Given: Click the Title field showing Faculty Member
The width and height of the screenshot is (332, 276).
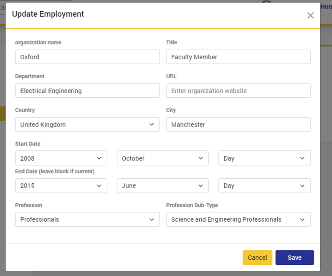Looking at the screenshot, I should point(238,57).
